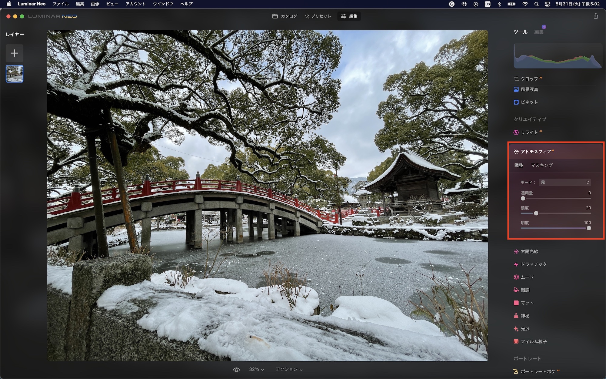Click the 濃度 density slider handle
Screen dimensions: 606x379
pos(536,213)
